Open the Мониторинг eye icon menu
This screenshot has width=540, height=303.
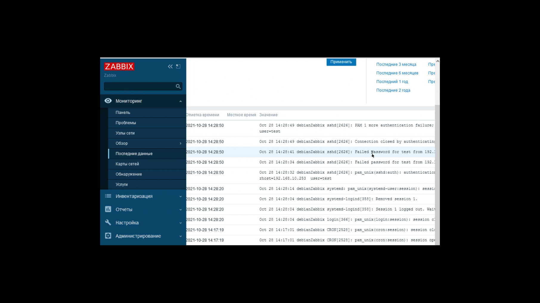[x=108, y=101]
